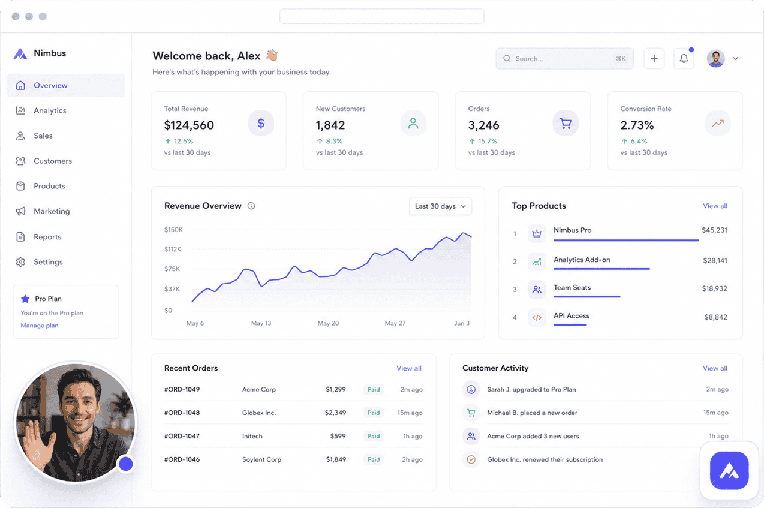Click the browser address bar
Viewport: 764px width, 508px height.
click(x=382, y=16)
